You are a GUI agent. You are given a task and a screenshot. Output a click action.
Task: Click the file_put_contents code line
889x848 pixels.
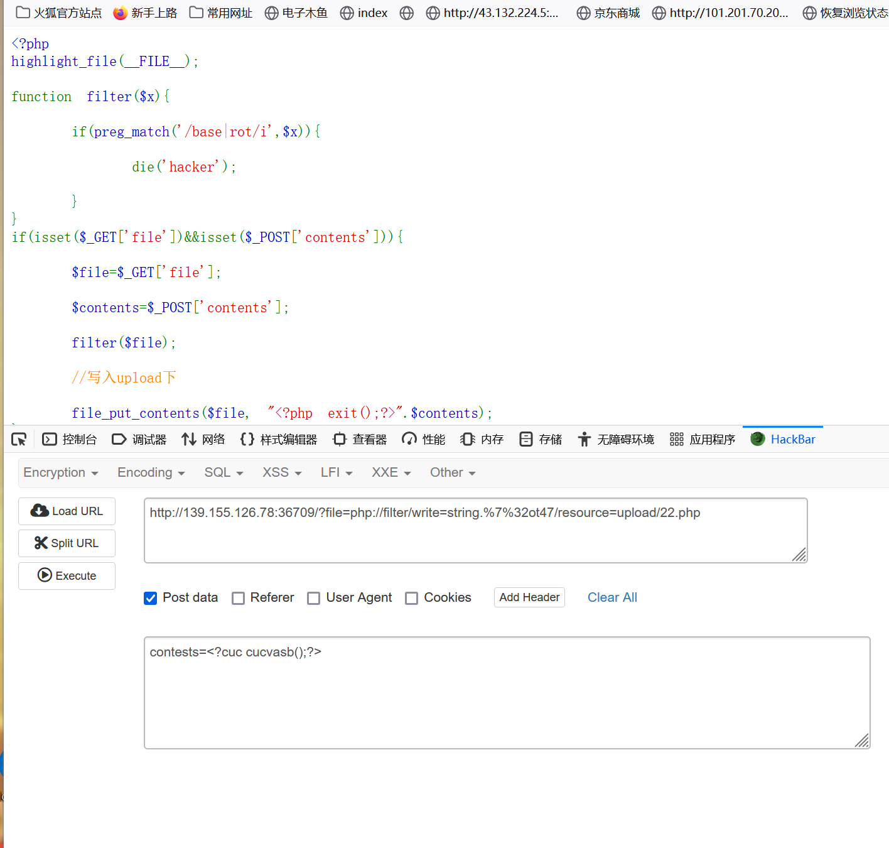pyautogui.click(x=282, y=413)
